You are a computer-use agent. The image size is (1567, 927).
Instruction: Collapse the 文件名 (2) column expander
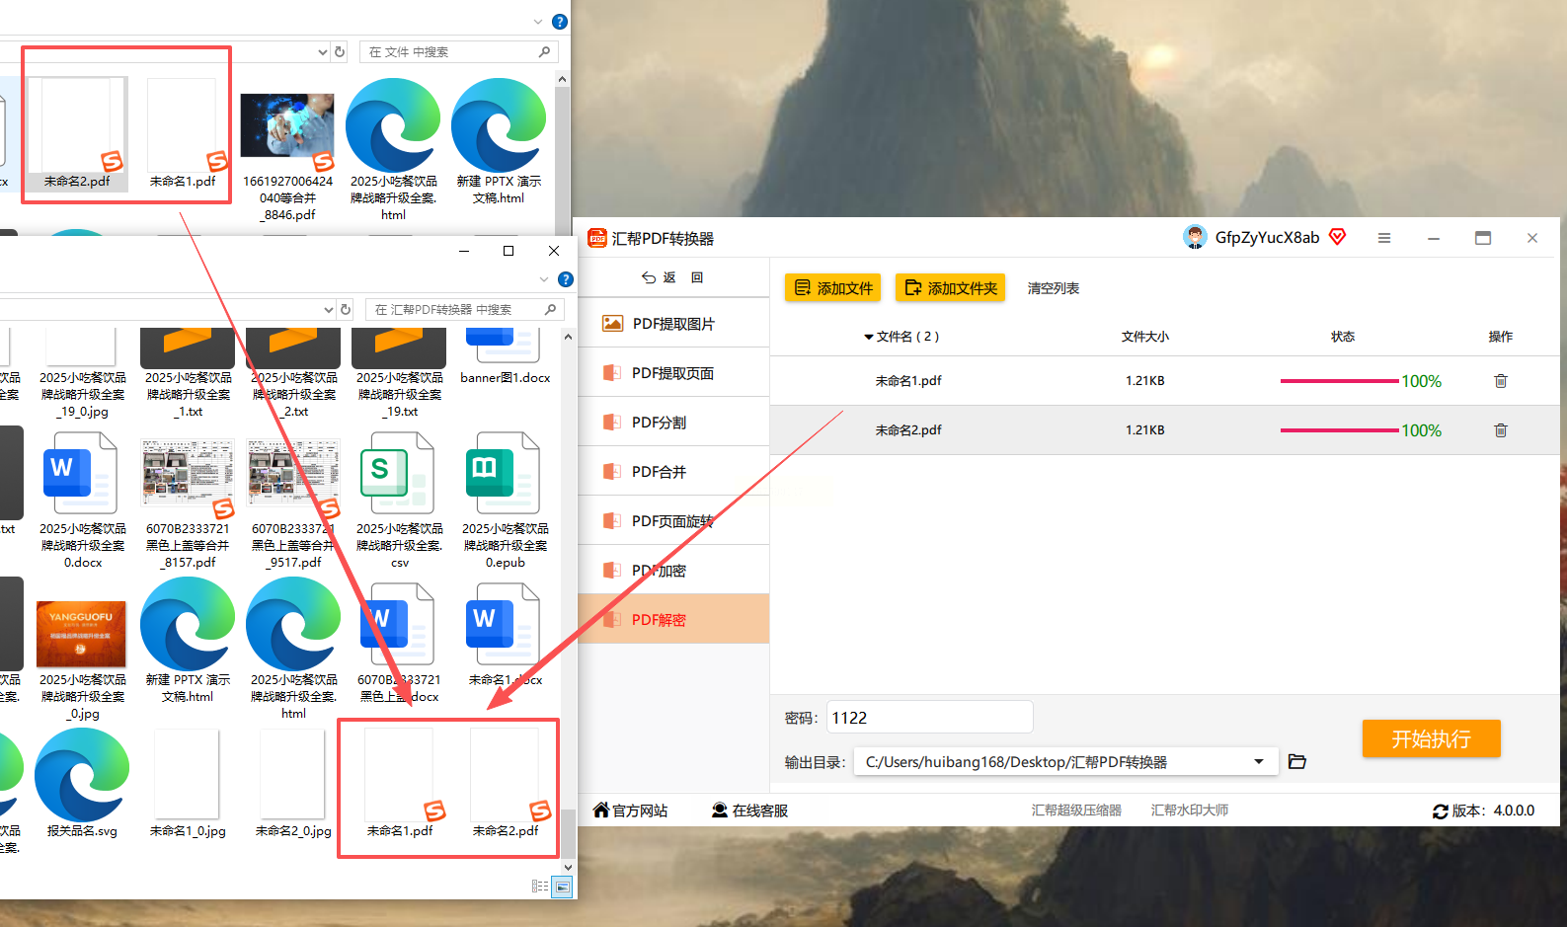point(869,338)
